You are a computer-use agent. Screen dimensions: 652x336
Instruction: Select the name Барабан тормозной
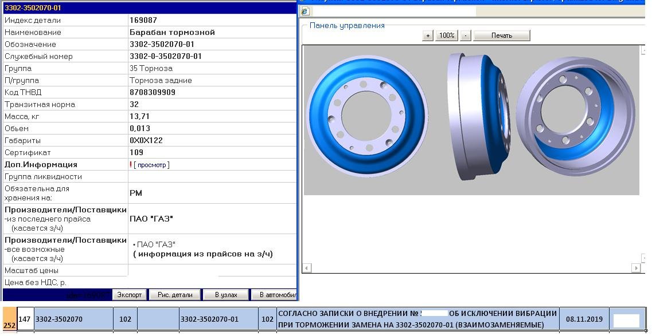pyautogui.click(x=172, y=33)
